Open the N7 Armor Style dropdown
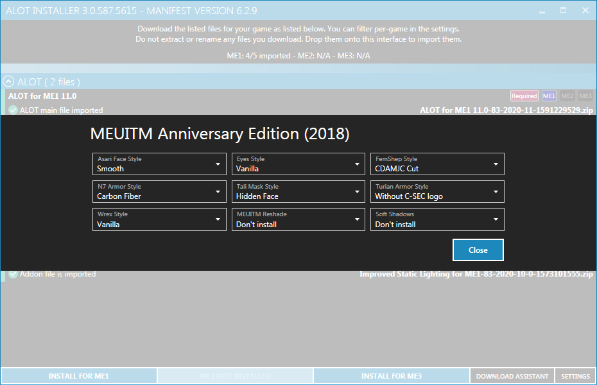The image size is (597, 385). (x=159, y=192)
